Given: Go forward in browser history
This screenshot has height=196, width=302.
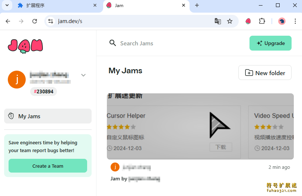Looking at the screenshot, I should (21, 21).
